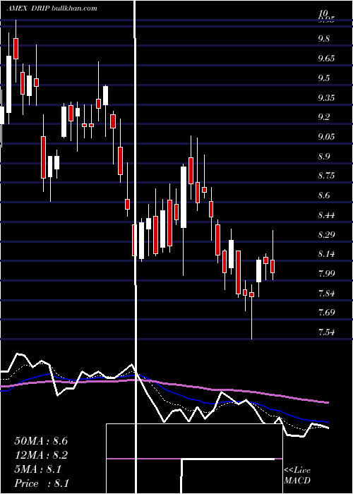
Task: Click the 9.2 price axis label
Action: click(x=323, y=117)
